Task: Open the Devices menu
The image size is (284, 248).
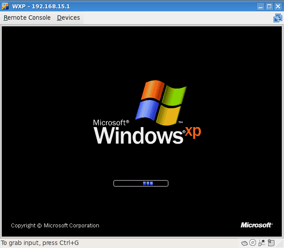Action: (68, 18)
